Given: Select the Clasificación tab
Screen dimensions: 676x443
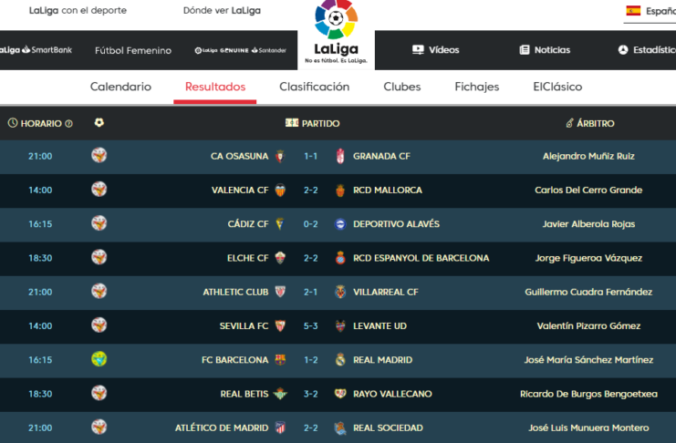Looking at the screenshot, I should [314, 87].
